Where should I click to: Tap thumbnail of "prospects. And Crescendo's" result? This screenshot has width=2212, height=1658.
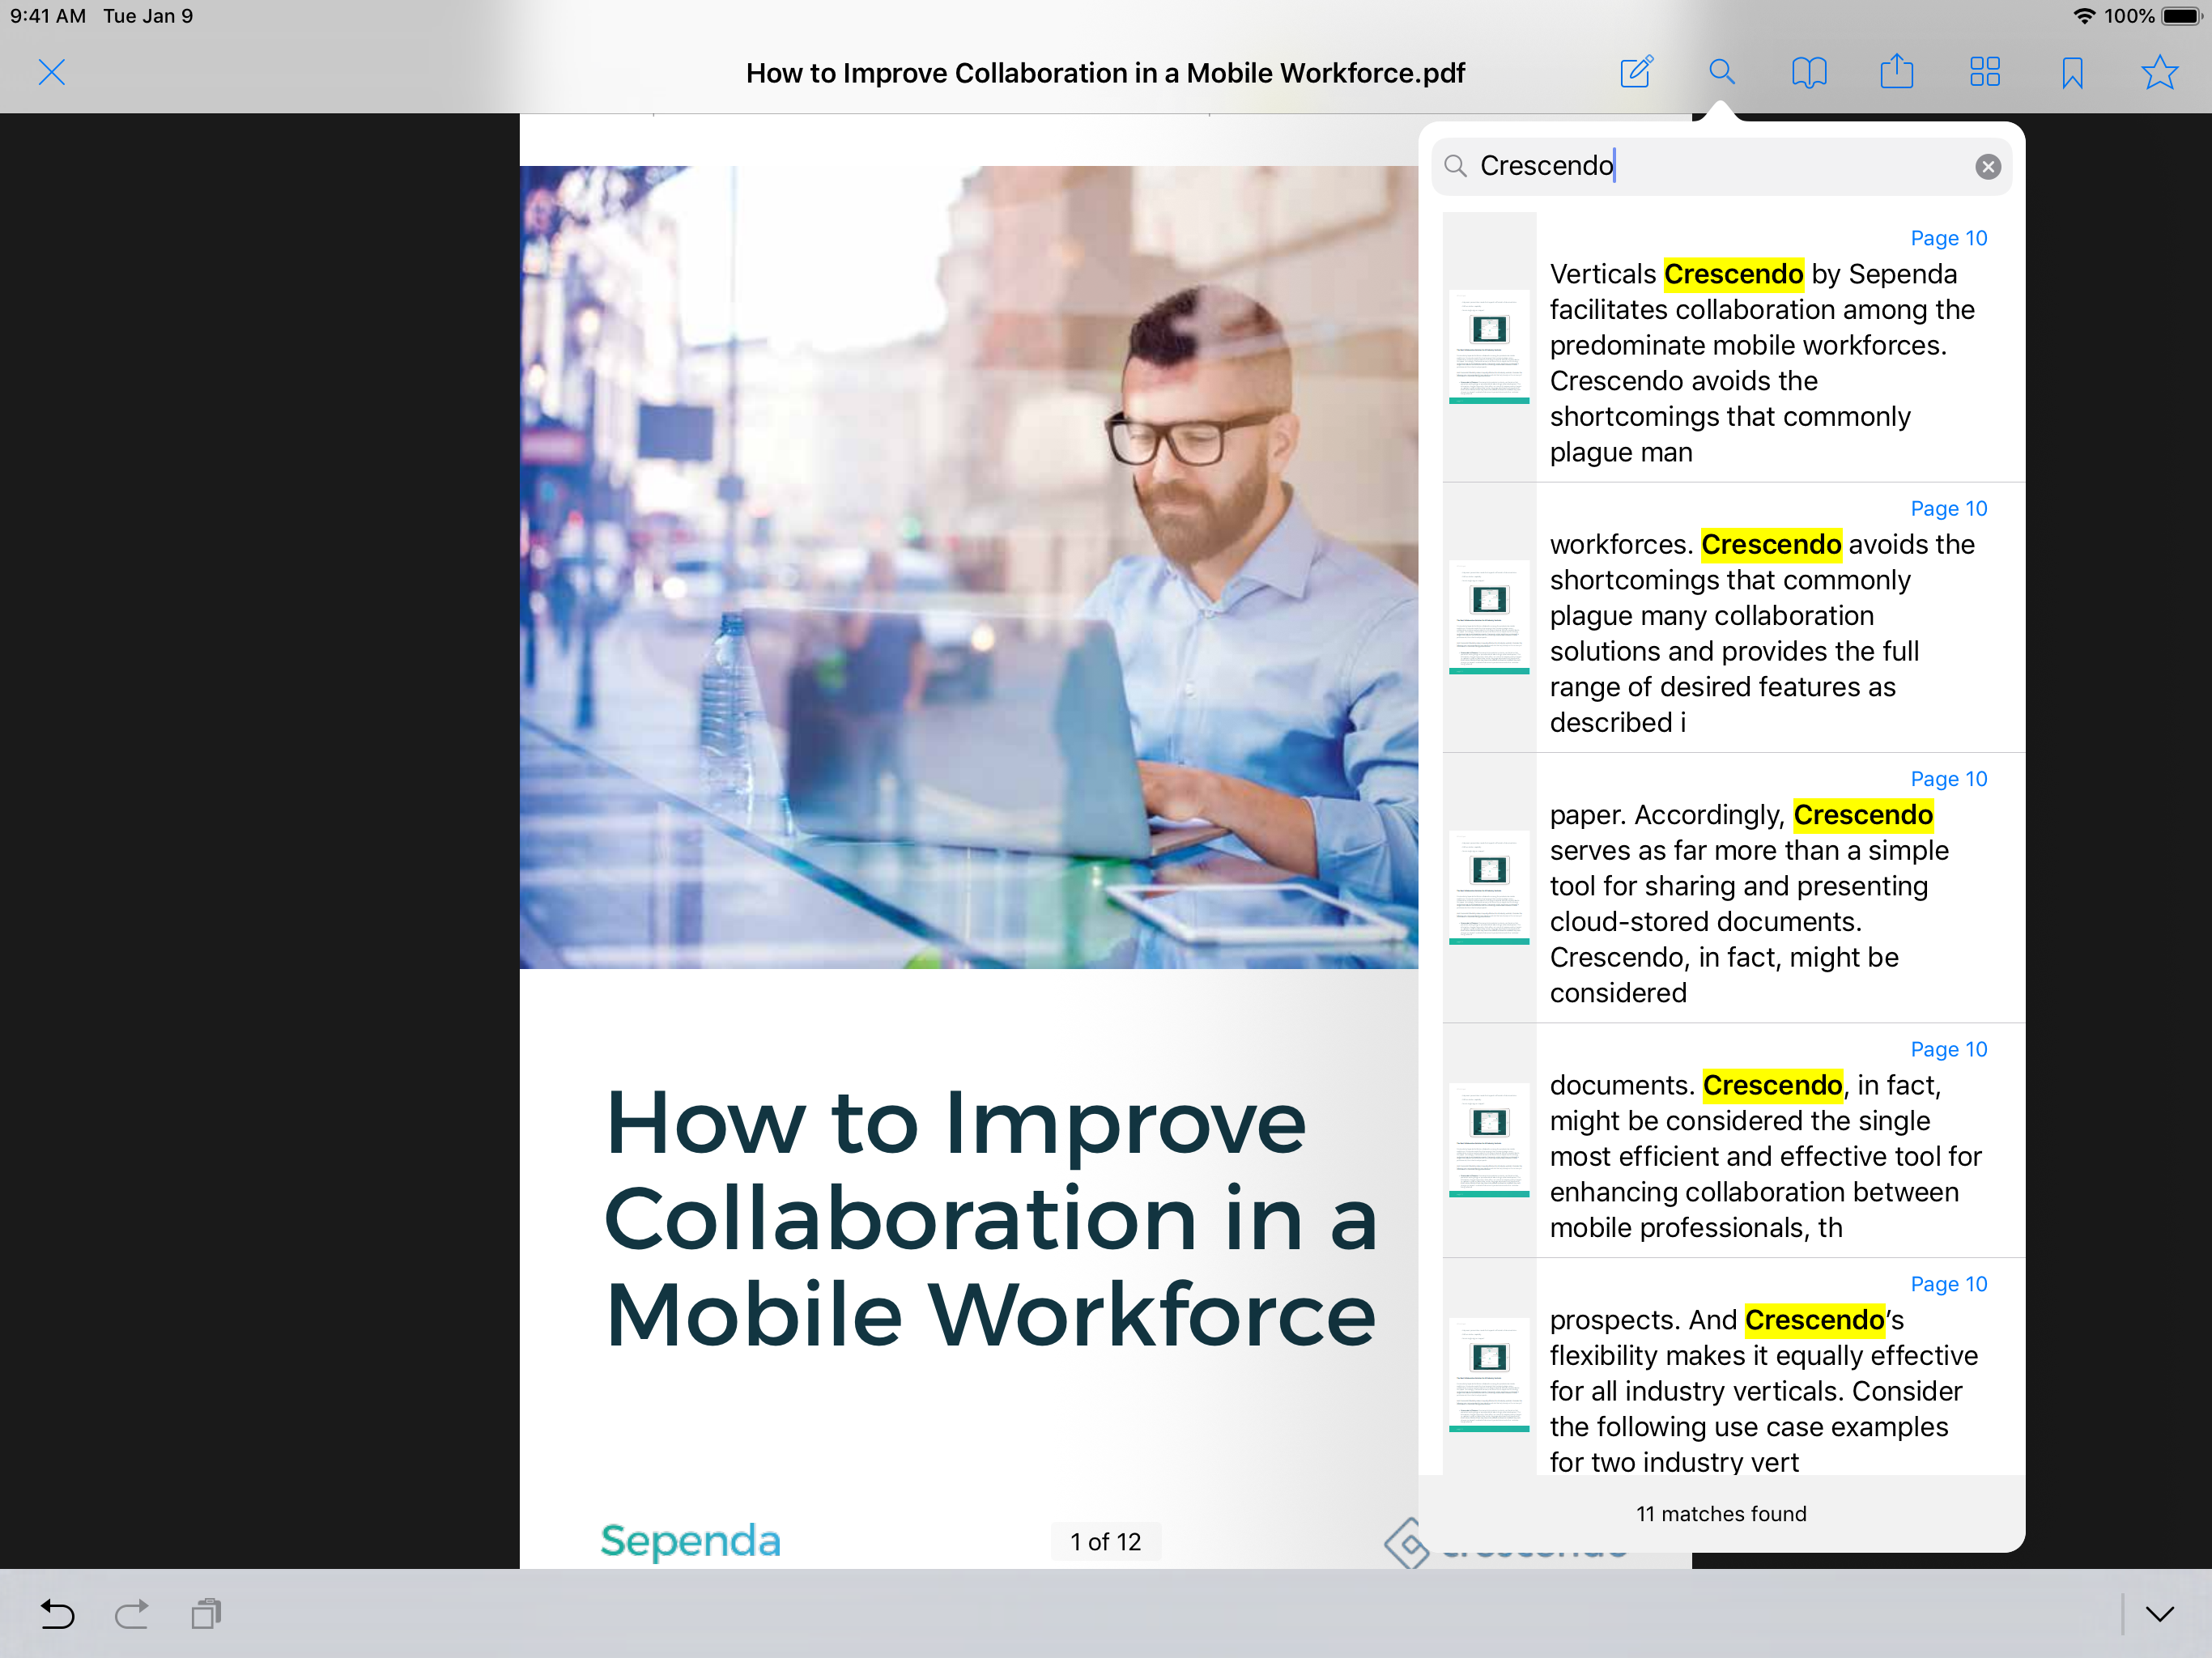tap(1489, 1374)
